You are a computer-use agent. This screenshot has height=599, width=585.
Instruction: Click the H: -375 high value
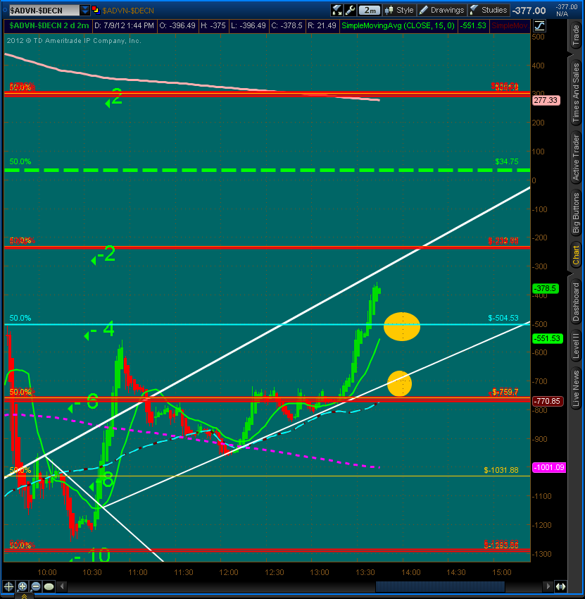tap(213, 26)
